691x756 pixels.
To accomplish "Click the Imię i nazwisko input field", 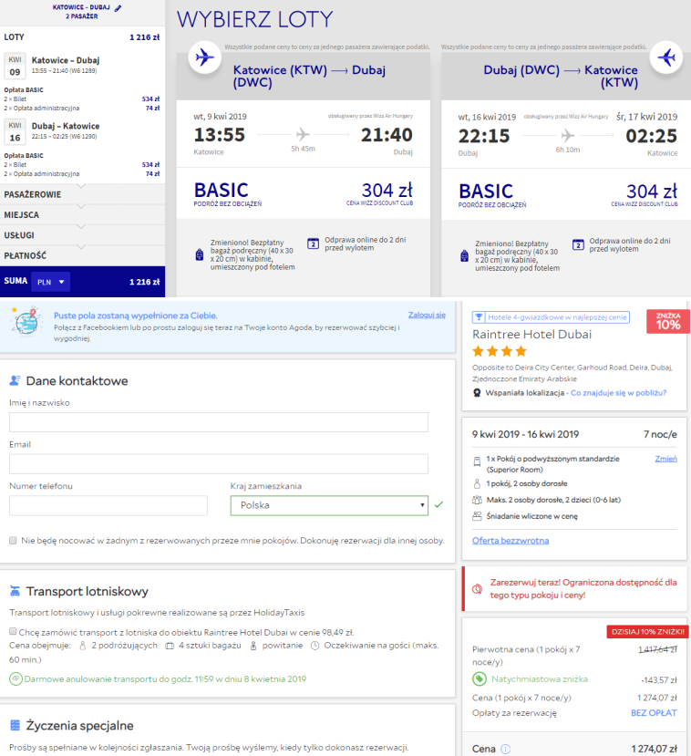I will coord(219,422).
